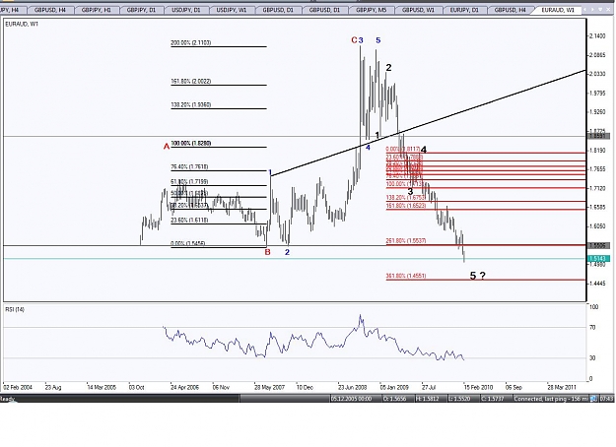Click the red 261.80% (1.5537) Fibonacci label

[x=406, y=240]
